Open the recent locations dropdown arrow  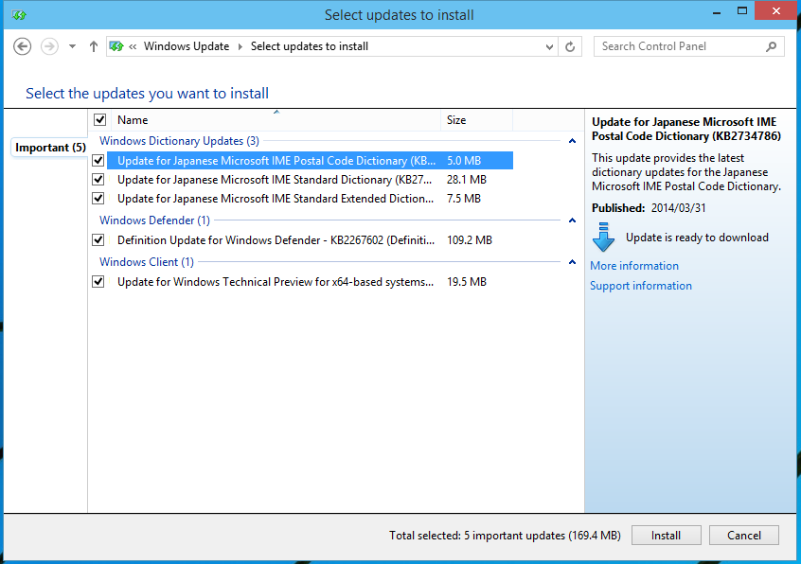[x=72, y=46]
